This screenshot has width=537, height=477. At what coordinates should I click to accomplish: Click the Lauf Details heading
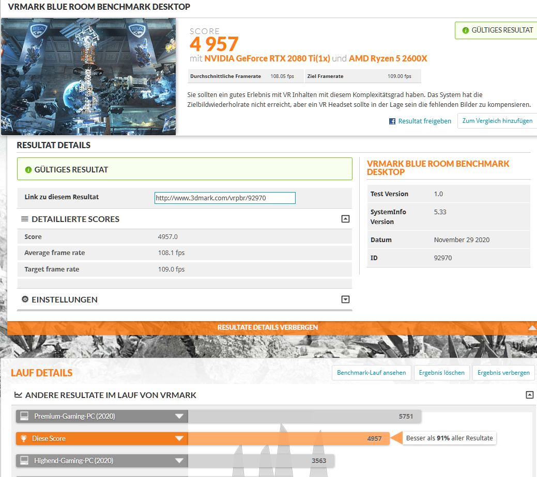42,373
